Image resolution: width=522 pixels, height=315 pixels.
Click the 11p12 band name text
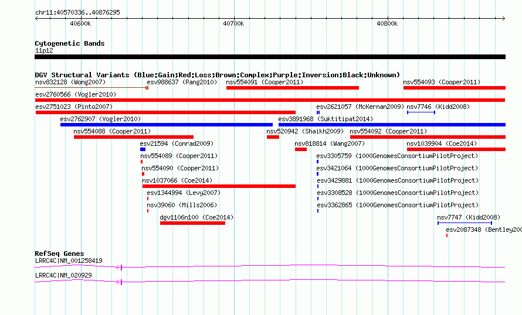pos(44,50)
